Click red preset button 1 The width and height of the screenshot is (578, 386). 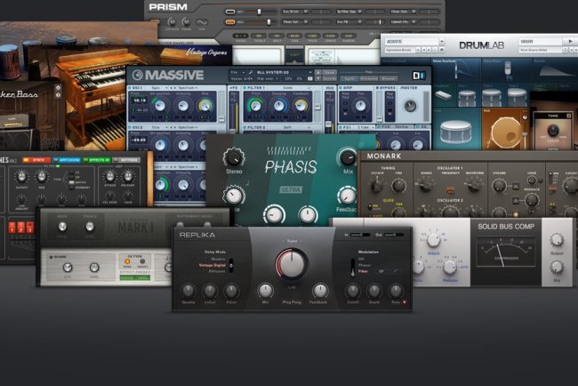tap(12, 228)
